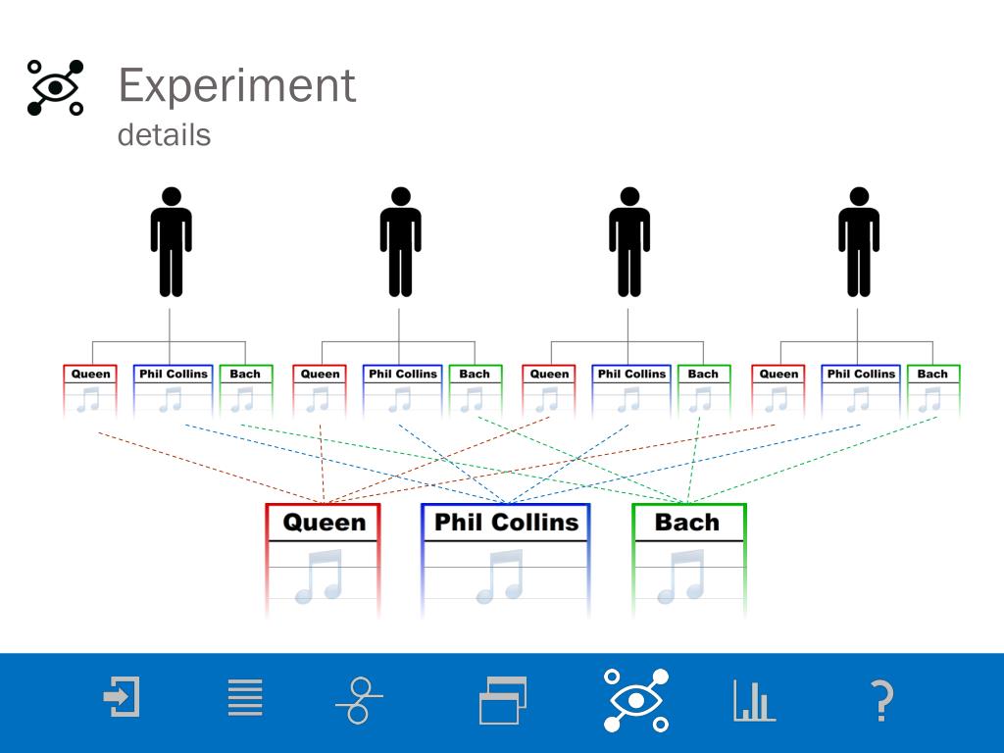The width and height of the screenshot is (1004, 753).
Task: Select the large blue Phil Collins playlist box
Action: [x=505, y=560]
